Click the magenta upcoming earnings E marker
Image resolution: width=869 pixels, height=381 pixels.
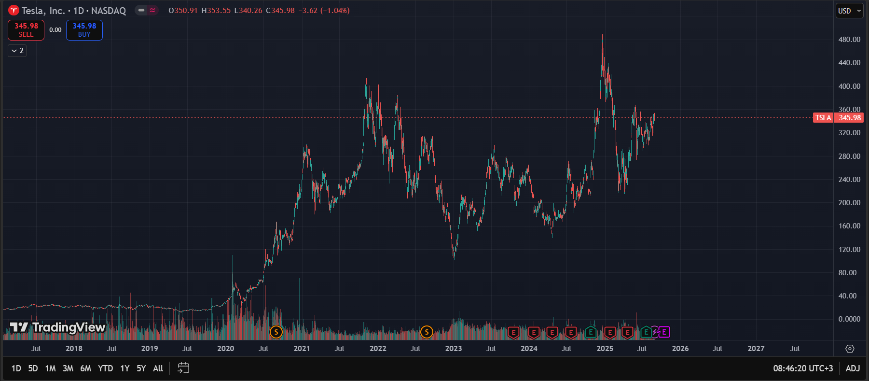point(664,332)
